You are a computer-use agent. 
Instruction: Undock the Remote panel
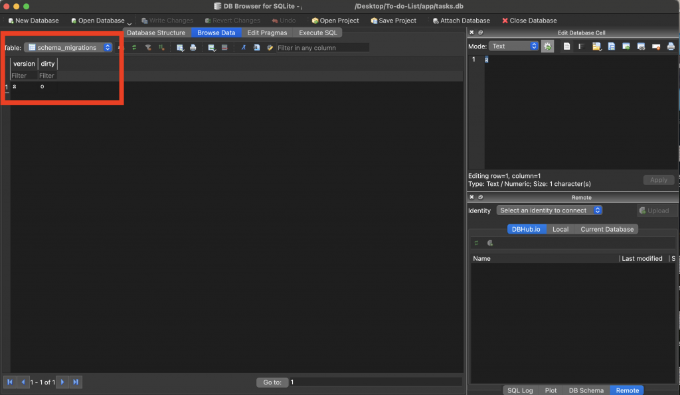[481, 197]
